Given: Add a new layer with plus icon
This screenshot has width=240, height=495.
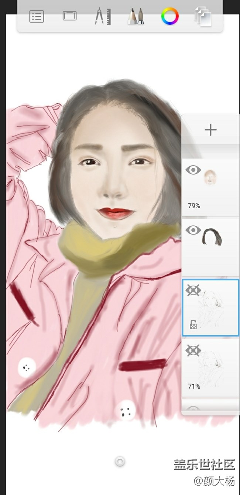Looking at the screenshot, I should point(210,130).
